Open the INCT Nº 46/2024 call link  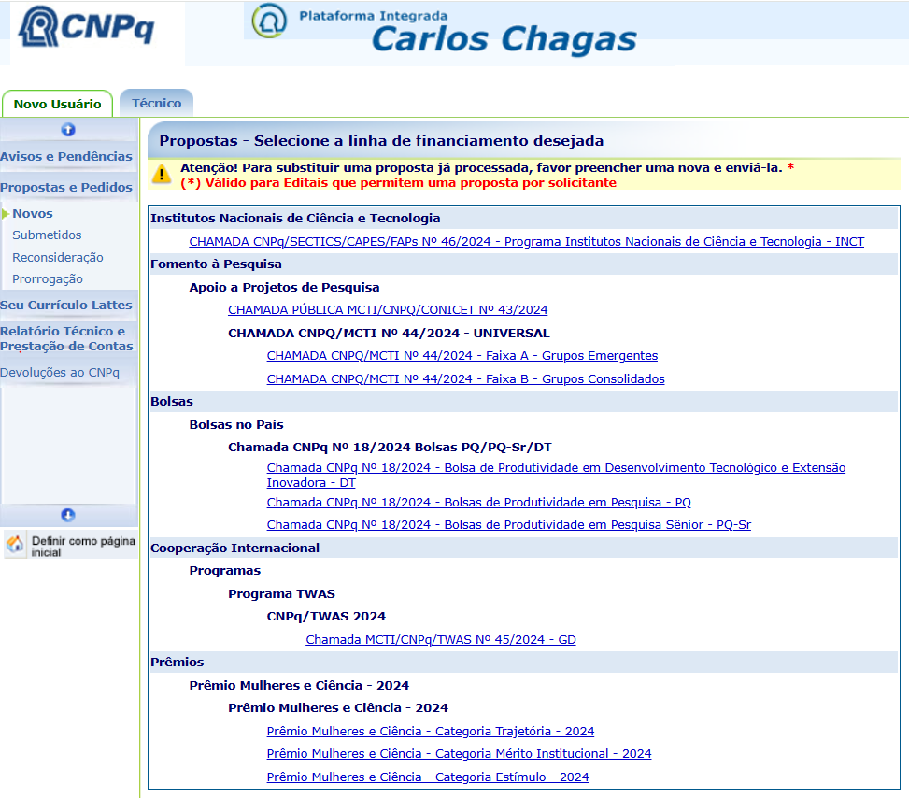tap(526, 241)
